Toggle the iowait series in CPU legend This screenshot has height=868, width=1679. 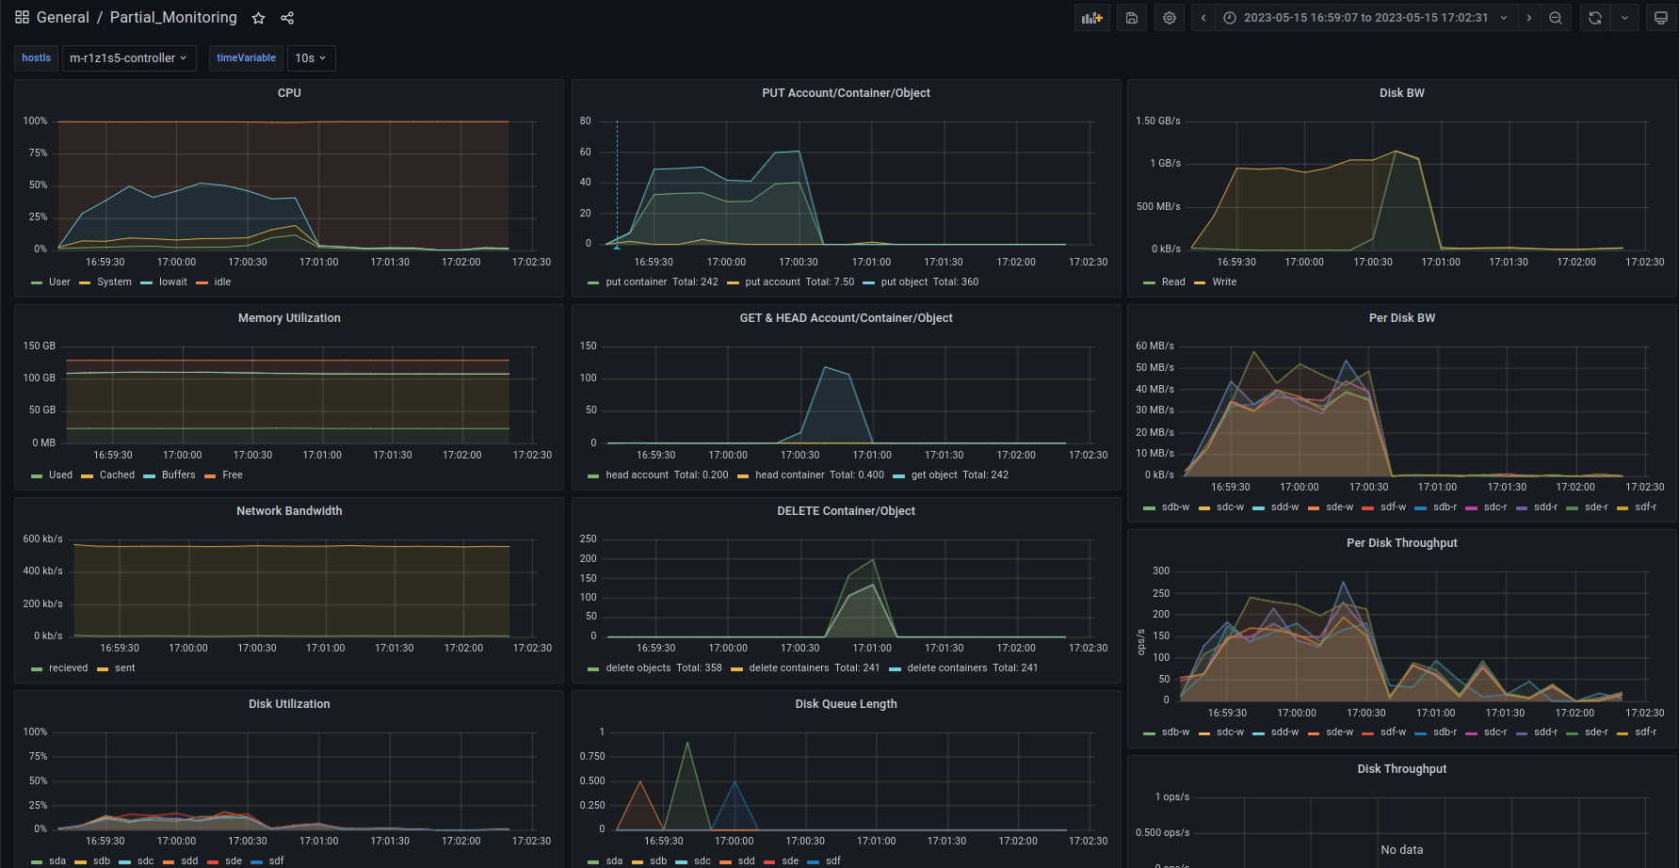(x=172, y=282)
